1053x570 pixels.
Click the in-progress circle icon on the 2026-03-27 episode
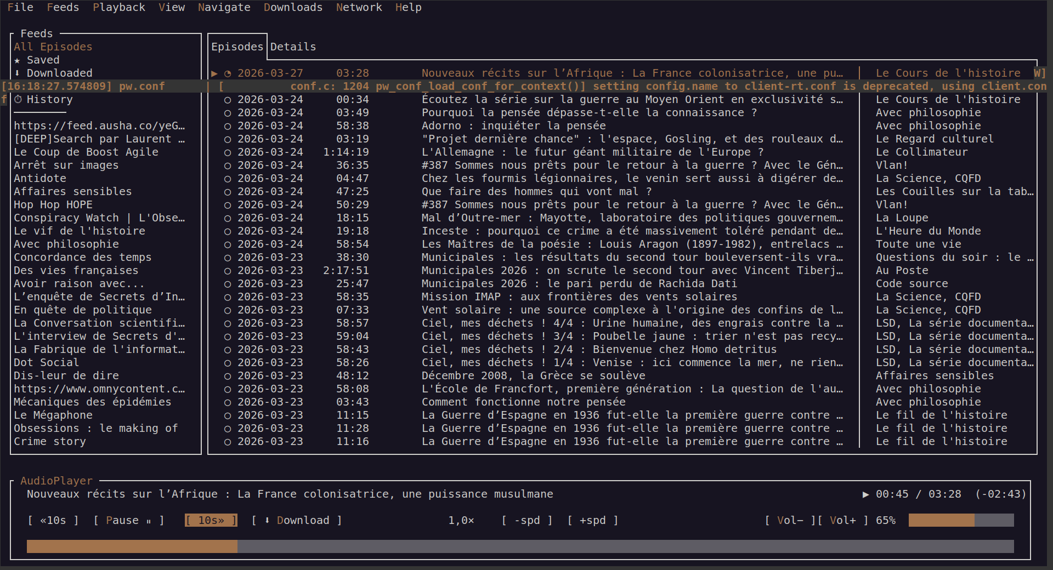(228, 73)
